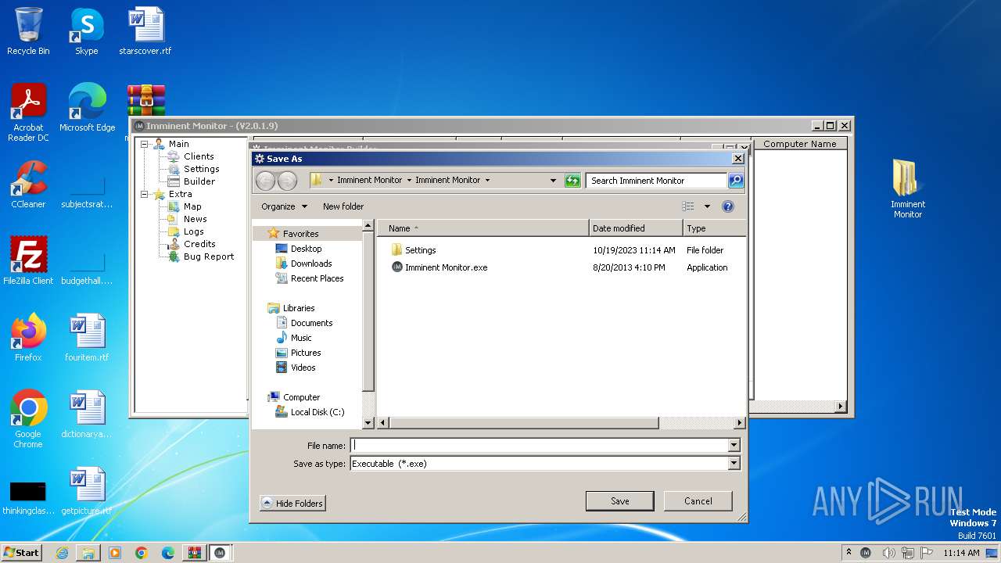Screen dimensions: 1001x563
Task: Collapse the Extra tree node
Action: [x=144, y=194]
